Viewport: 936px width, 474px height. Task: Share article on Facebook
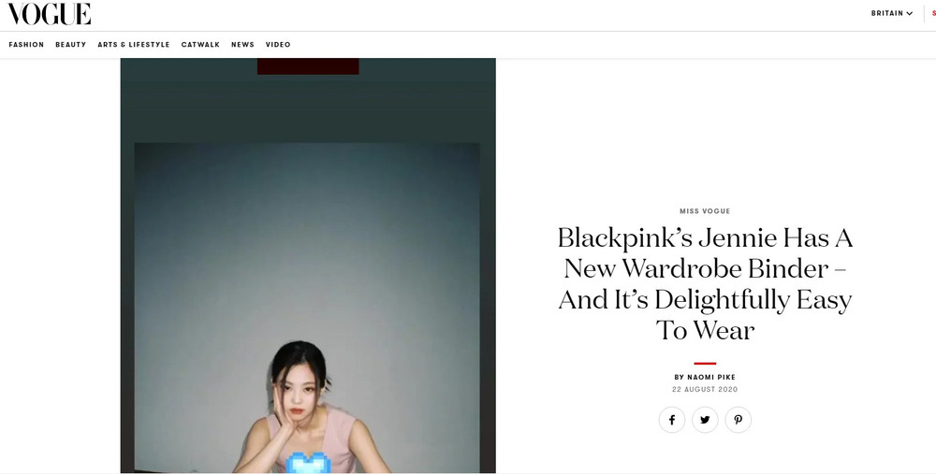click(x=671, y=420)
